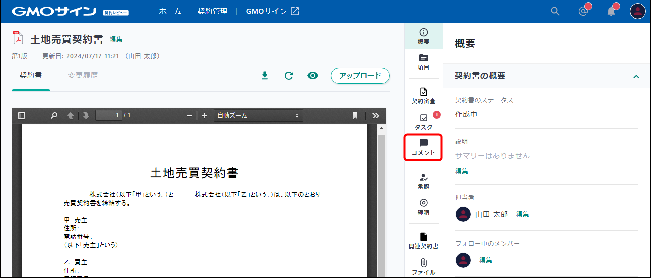
Task: Toggle the PDF viewer sidebar
Action: pos(22,116)
